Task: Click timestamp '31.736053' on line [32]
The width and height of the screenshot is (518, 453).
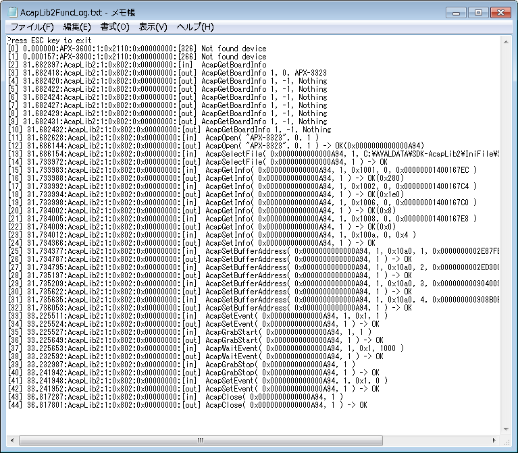Action: click(46, 307)
